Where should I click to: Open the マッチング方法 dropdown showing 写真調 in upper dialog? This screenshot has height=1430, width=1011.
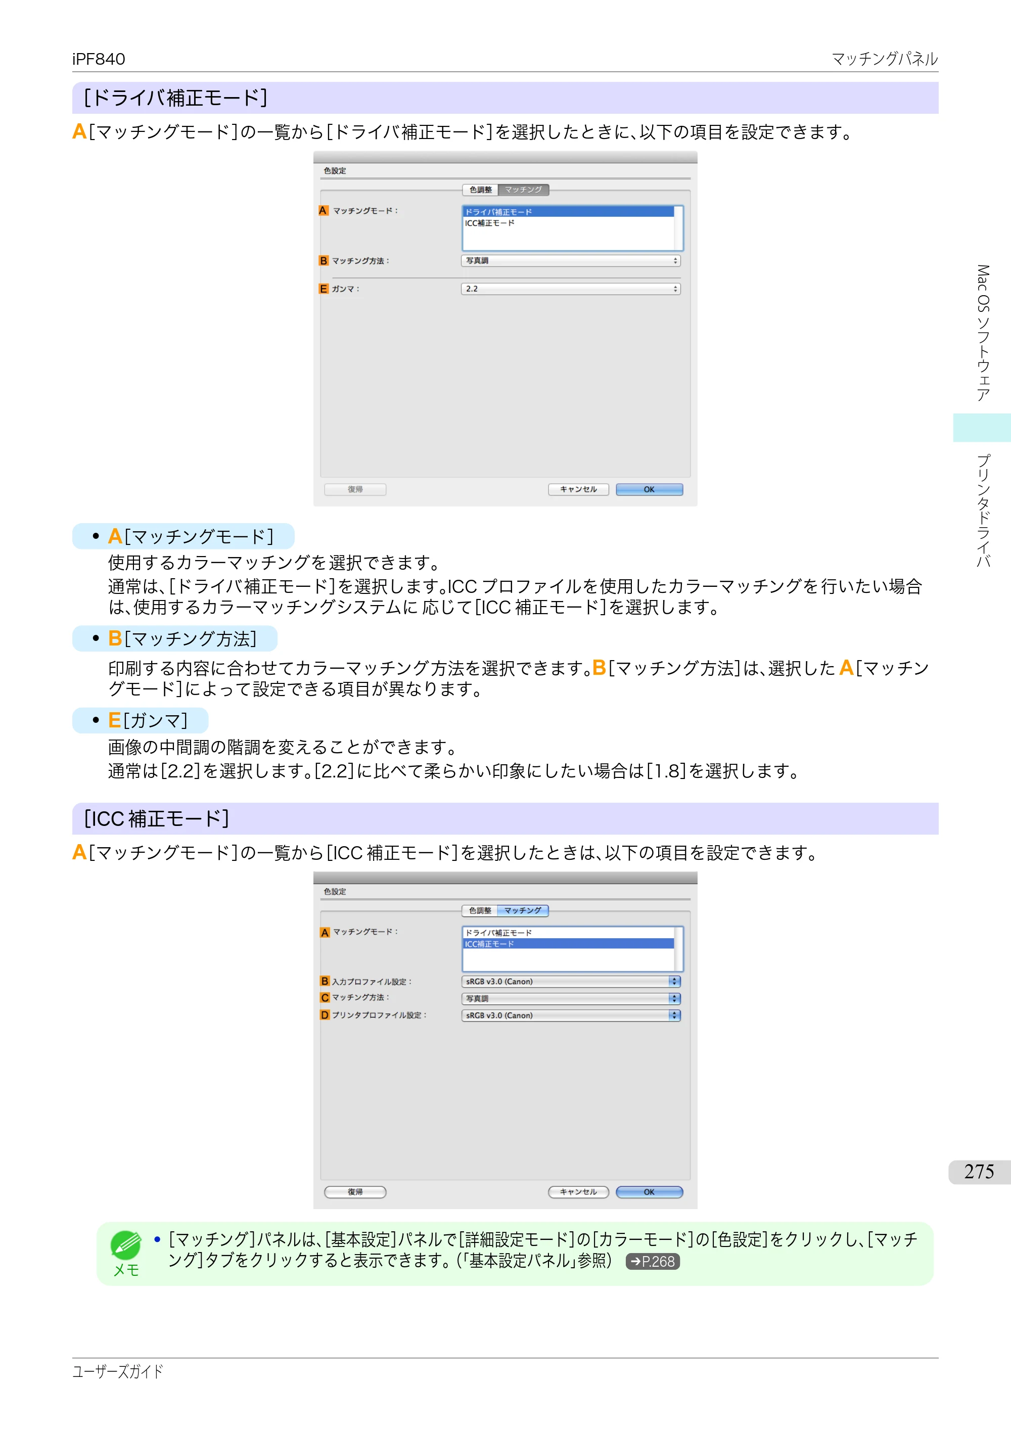(571, 261)
